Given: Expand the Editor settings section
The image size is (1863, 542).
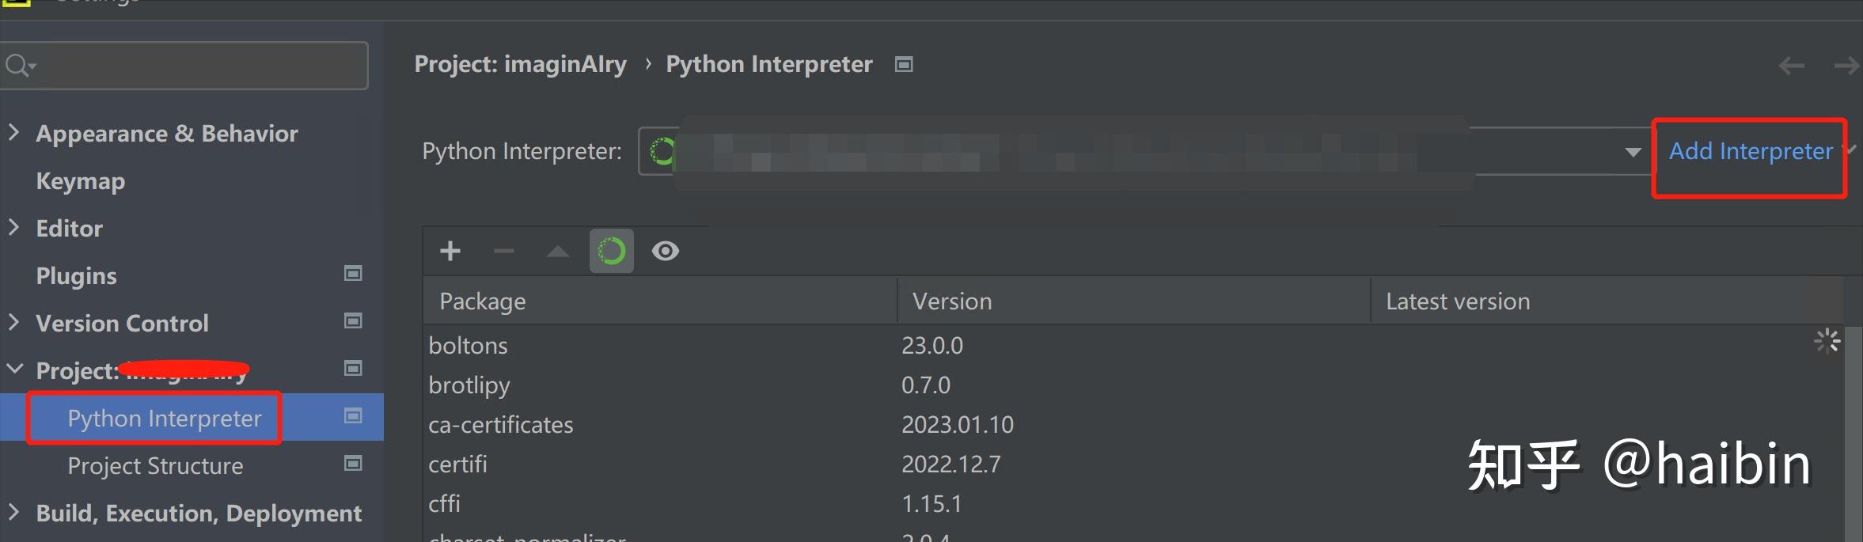Looking at the screenshot, I should [x=13, y=227].
